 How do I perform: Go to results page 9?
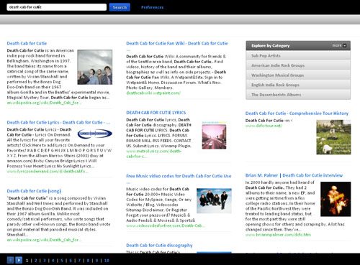tap(96, 261)
